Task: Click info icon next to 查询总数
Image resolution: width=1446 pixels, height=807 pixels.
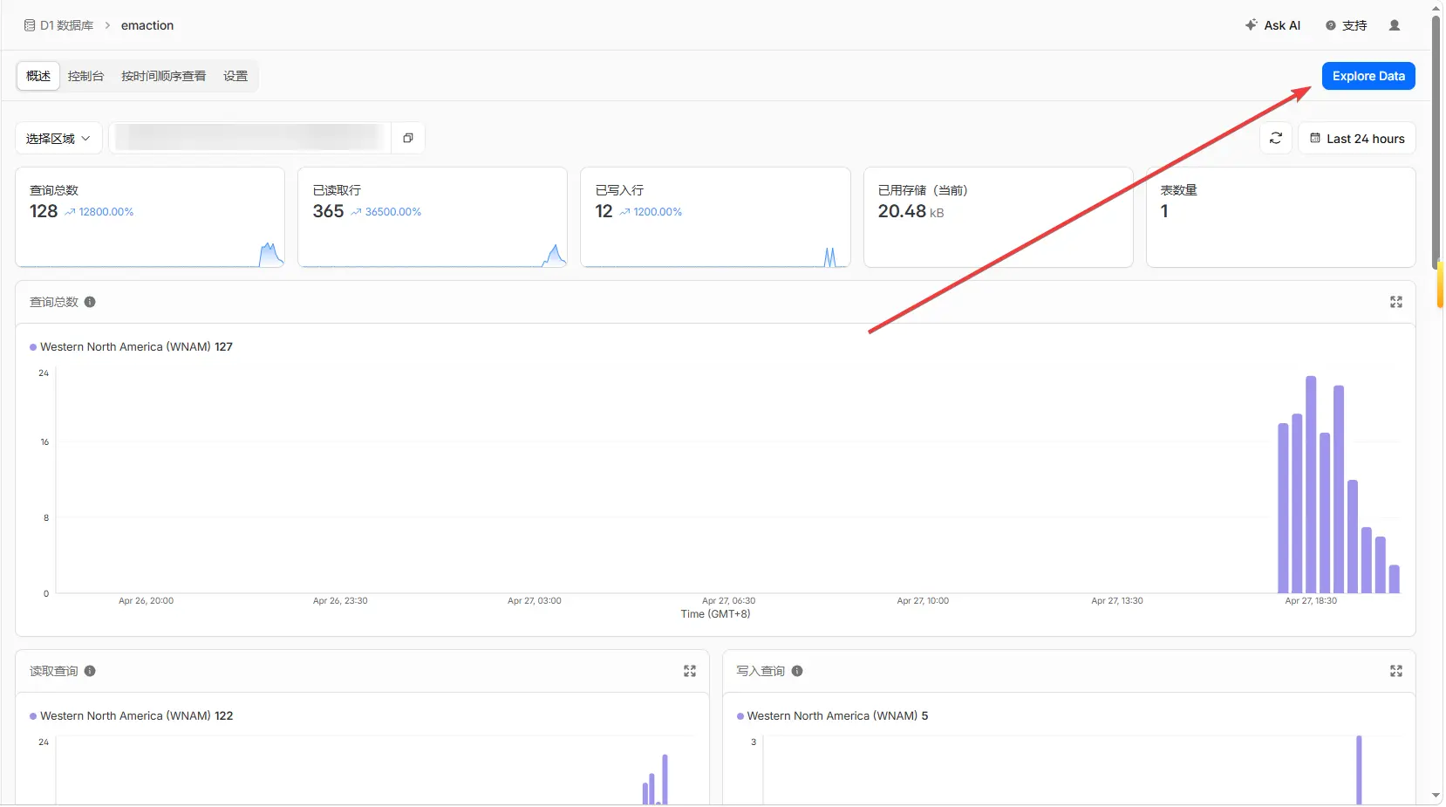Action: (x=90, y=302)
